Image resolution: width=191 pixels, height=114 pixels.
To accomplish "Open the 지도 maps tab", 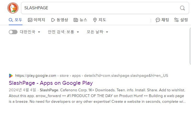I will coord(100,20).
